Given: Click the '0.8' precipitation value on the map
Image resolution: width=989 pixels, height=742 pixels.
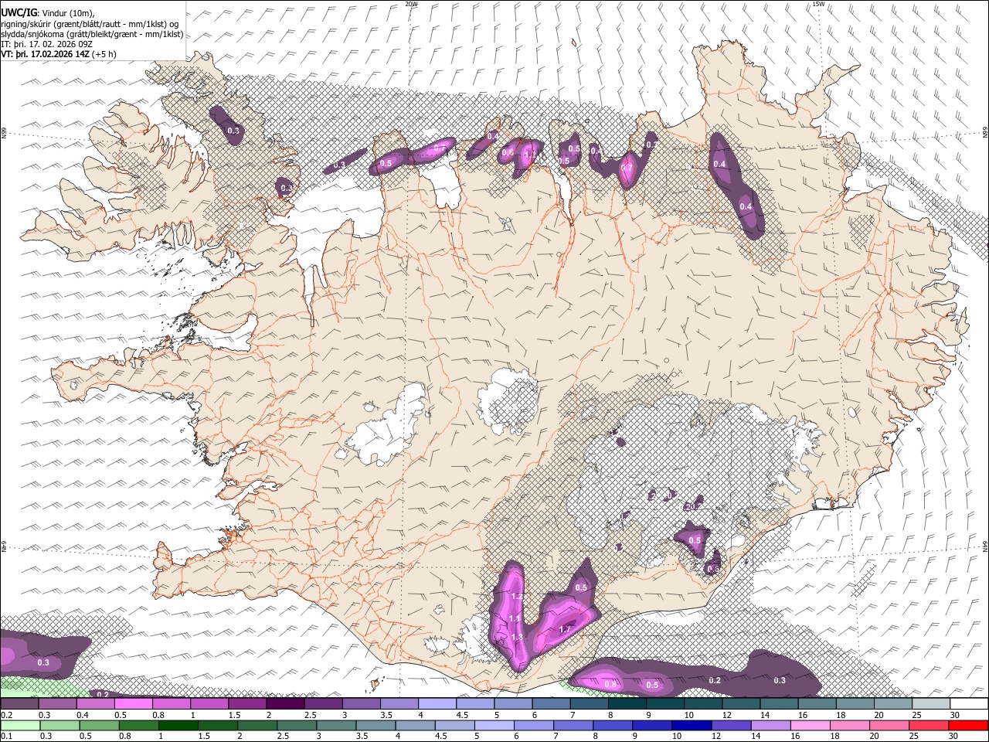Looking at the screenshot, I should [x=610, y=684].
